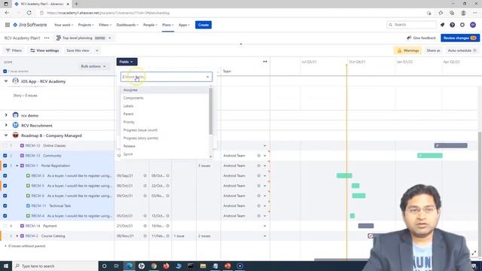Click the browser back arrow
The width and height of the screenshot is (482, 271).
pyautogui.click(x=7, y=13)
